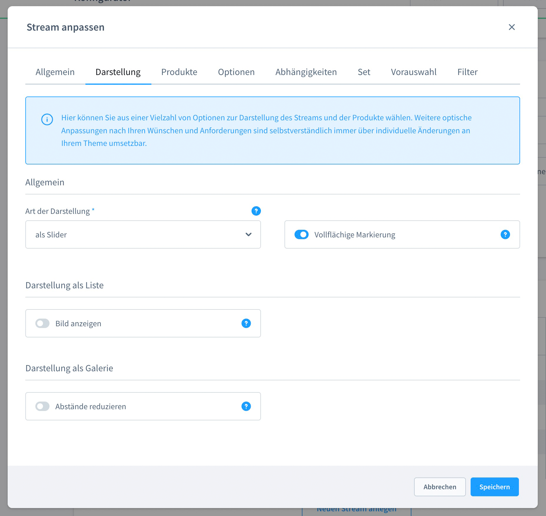The image size is (546, 516).
Task: Show help for Art der Darstellung
Action: pyautogui.click(x=256, y=211)
